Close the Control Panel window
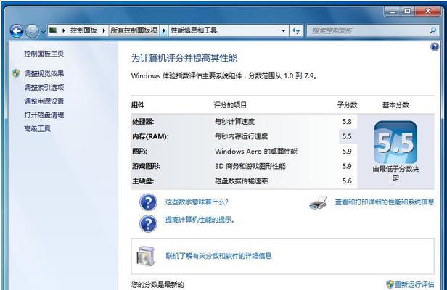Viewport: 447px width, 290px height. tap(427, 12)
